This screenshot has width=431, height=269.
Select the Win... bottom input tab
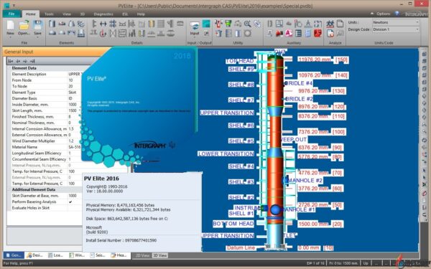[77, 255]
